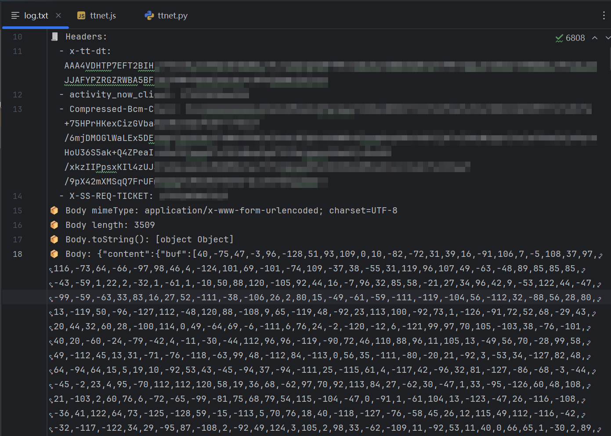Click the scroll emoji before Headers:
611x436 pixels.
tap(54, 36)
